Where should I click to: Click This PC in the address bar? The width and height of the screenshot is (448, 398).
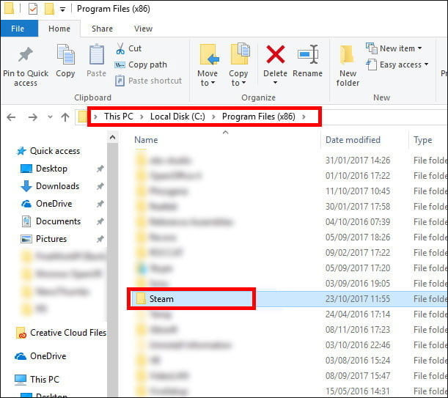pos(119,117)
